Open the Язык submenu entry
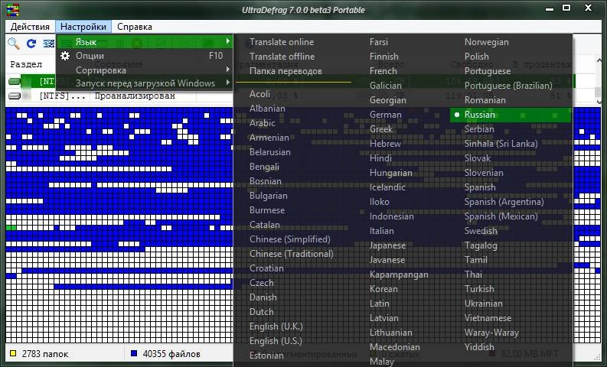Image resolution: width=607 pixels, height=367 pixels. [x=145, y=42]
